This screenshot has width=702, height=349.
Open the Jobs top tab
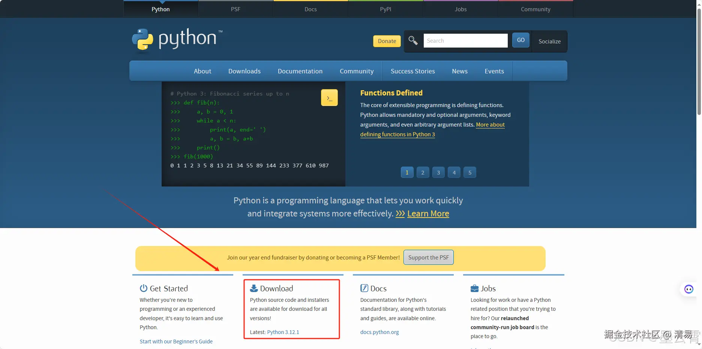point(460,9)
